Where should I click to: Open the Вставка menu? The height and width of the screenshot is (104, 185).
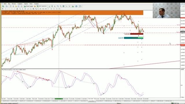click(x=14, y=4)
